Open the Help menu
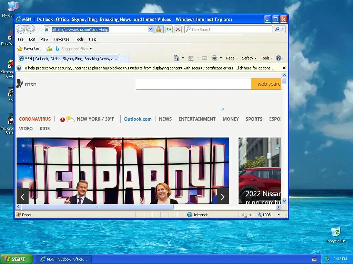Viewport: 353px width, 264px height. click(92, 39)
